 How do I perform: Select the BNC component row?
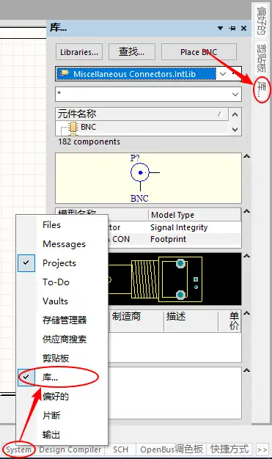coord(141,127)
